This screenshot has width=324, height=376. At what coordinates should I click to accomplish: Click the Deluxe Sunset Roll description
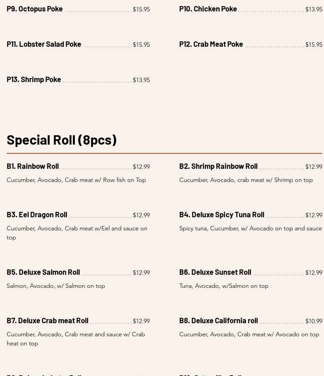pos(224,286)
